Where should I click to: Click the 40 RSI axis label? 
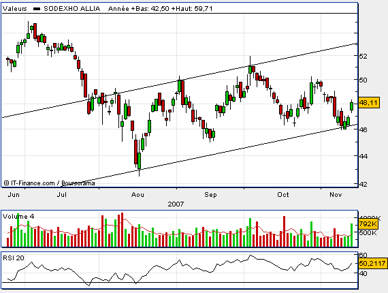point(363,273)
